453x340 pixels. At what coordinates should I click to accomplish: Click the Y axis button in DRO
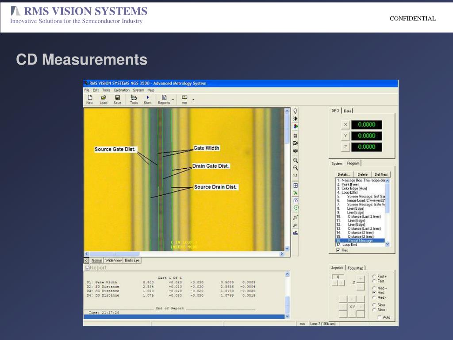pos(345,135)
